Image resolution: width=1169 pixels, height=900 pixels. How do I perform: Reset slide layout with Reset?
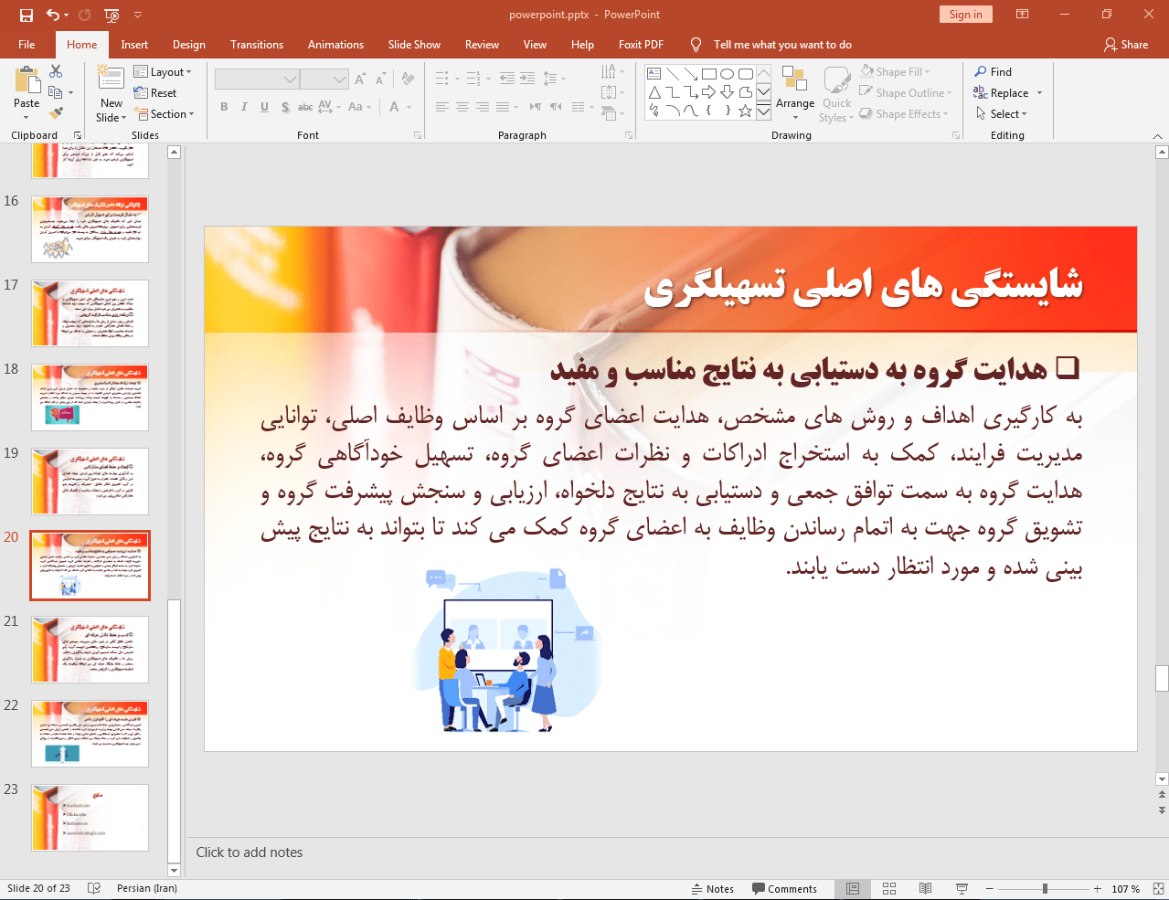(x=155, y=92)
